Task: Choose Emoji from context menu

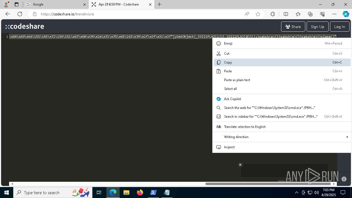Action: tap(282, 43)
